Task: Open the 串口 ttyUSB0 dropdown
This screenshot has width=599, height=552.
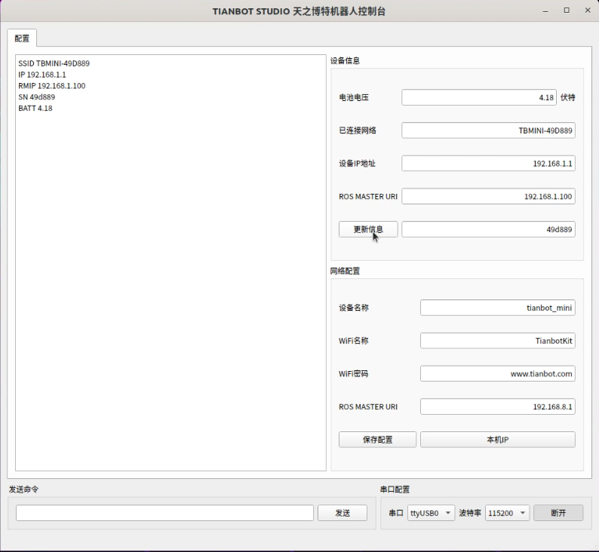Action: click(x=432, y=513)
